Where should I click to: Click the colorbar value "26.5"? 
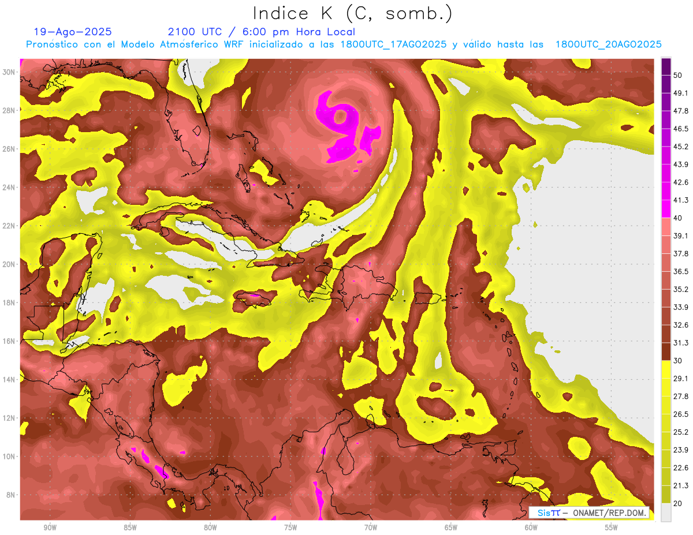pos(680,414)
